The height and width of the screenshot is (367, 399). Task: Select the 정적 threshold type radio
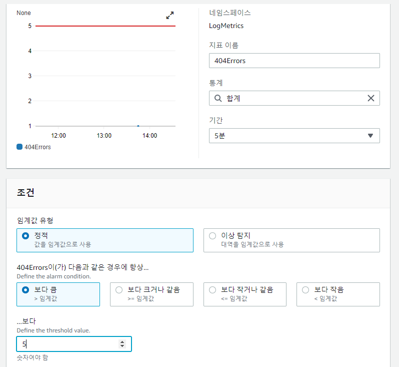[x=25, y=236]
